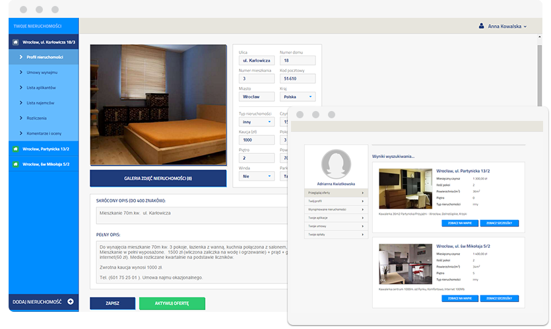Open Komentarze i oceny menu item
Image resolution: width=551 pixels, height=329 pixels.
[44, 133]
